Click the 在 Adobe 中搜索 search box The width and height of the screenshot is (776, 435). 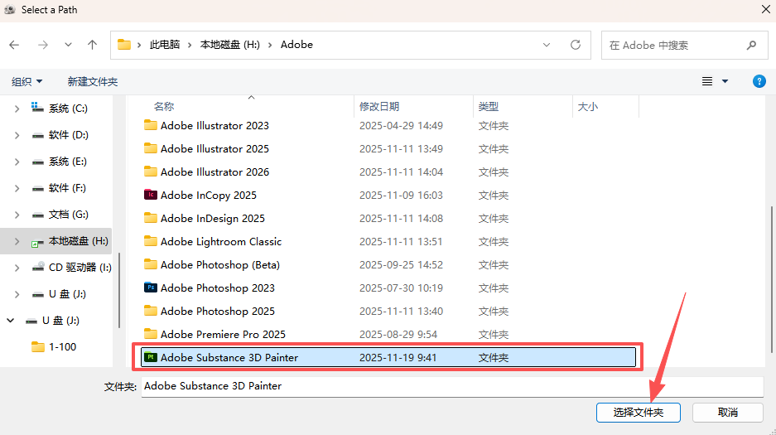pos(684,45)
